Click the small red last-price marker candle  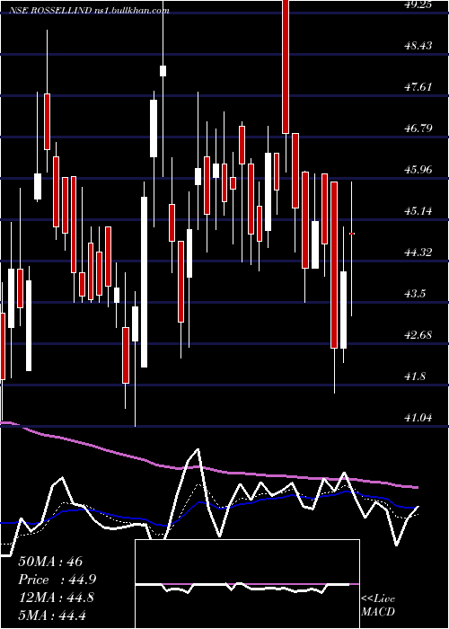(352, 234)
